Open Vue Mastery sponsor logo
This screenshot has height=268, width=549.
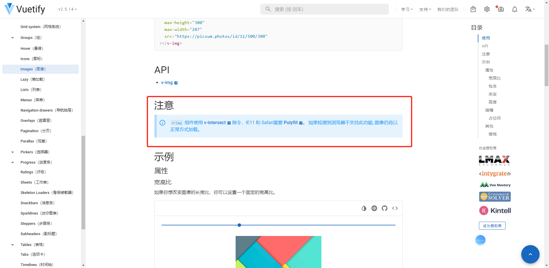(495, 185)
